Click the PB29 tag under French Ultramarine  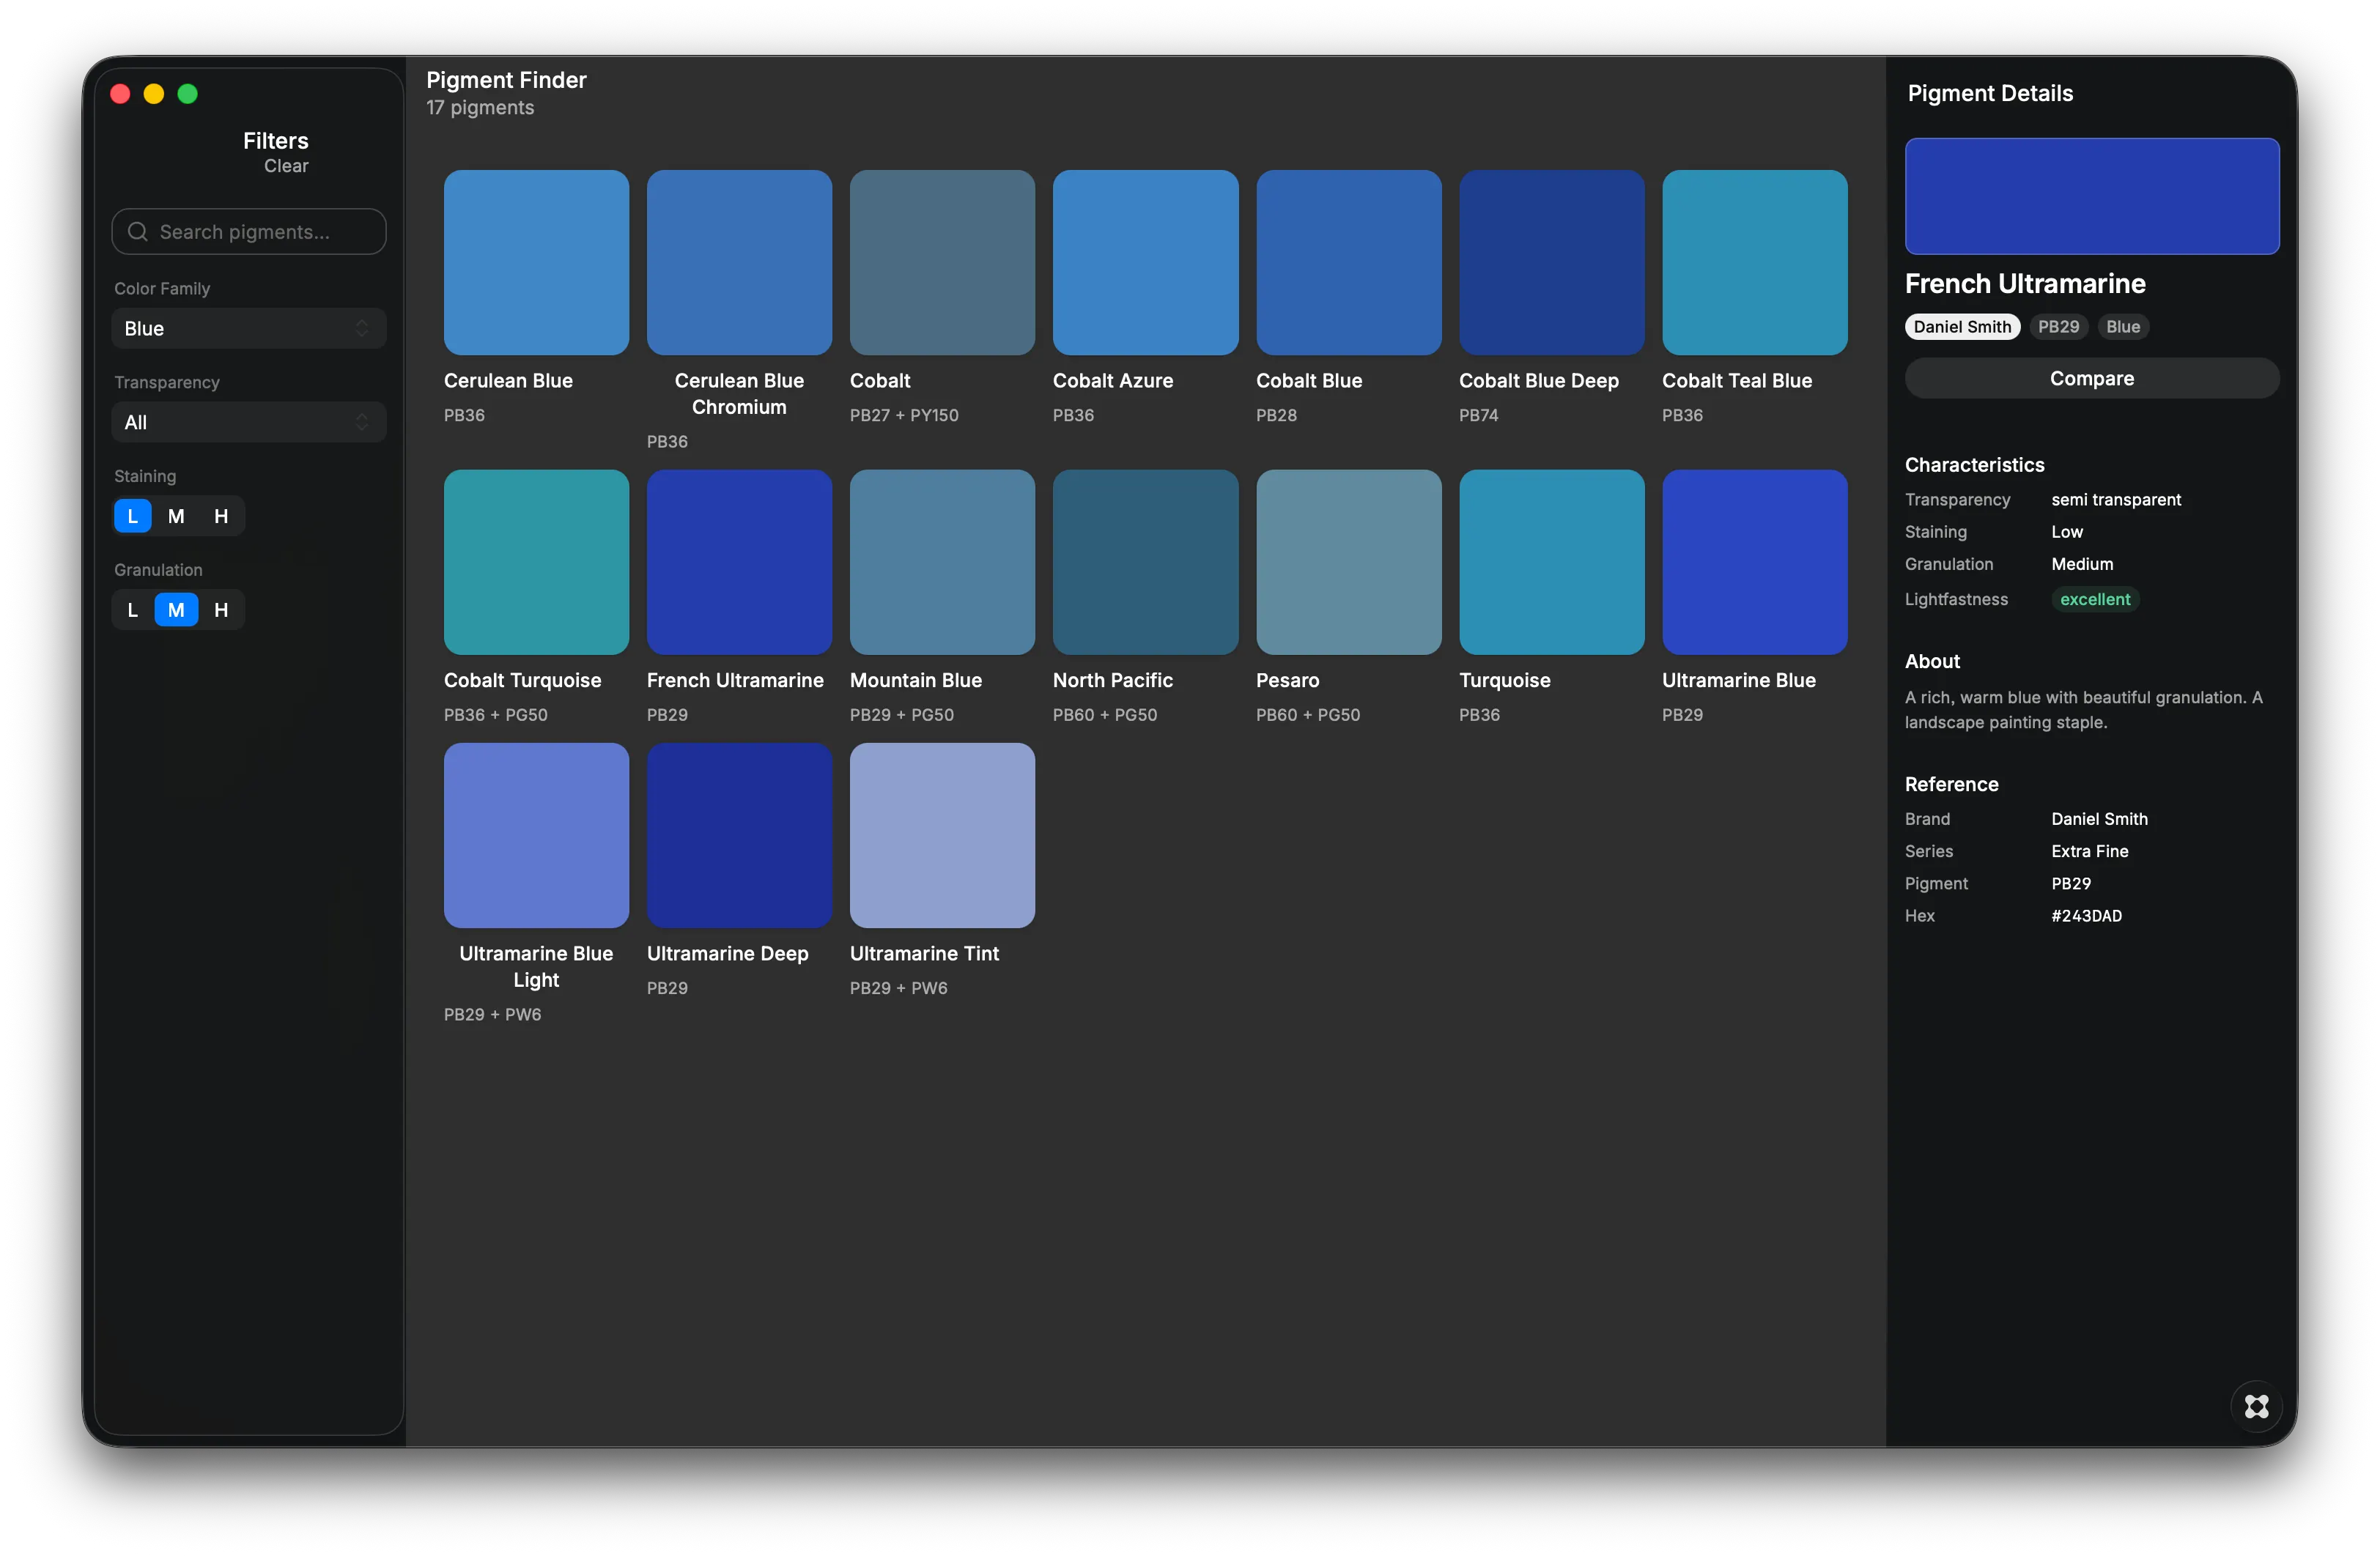point(2058,327)
